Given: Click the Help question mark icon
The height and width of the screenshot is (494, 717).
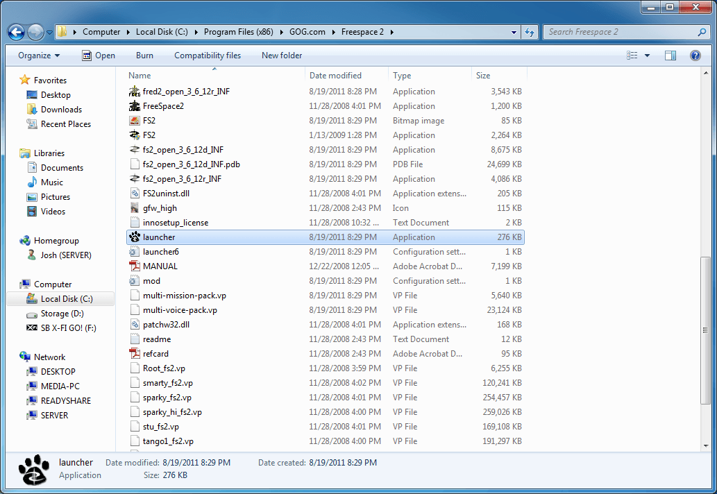Looking at the screenshot, I should pos(695,56).
